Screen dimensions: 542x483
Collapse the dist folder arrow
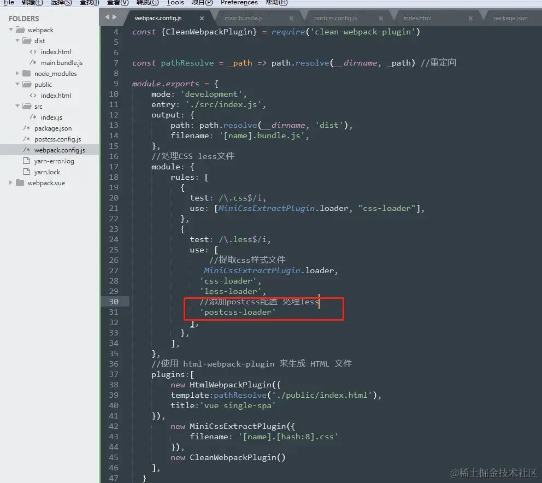[17, 40]
